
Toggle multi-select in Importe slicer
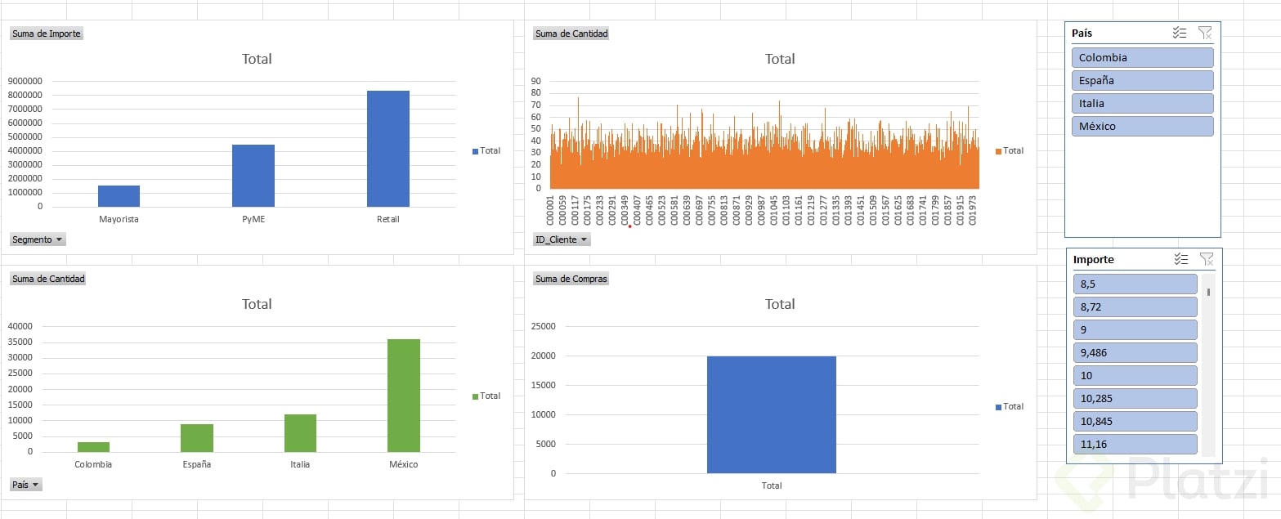point(1180,259)
